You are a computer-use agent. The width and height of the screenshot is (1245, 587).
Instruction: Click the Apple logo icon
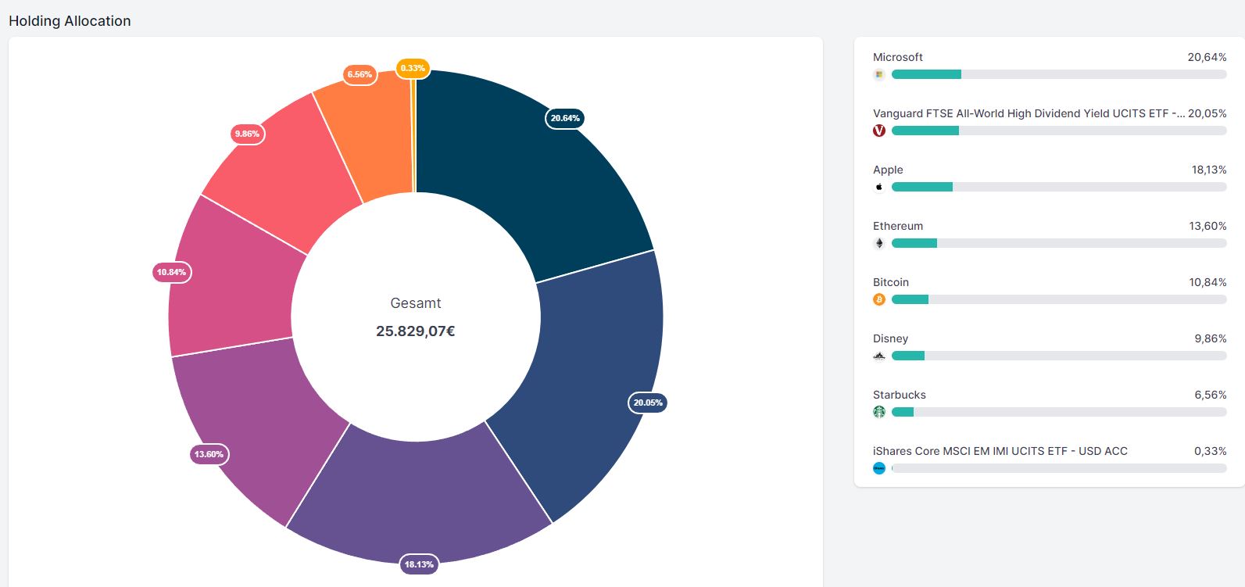879,187
